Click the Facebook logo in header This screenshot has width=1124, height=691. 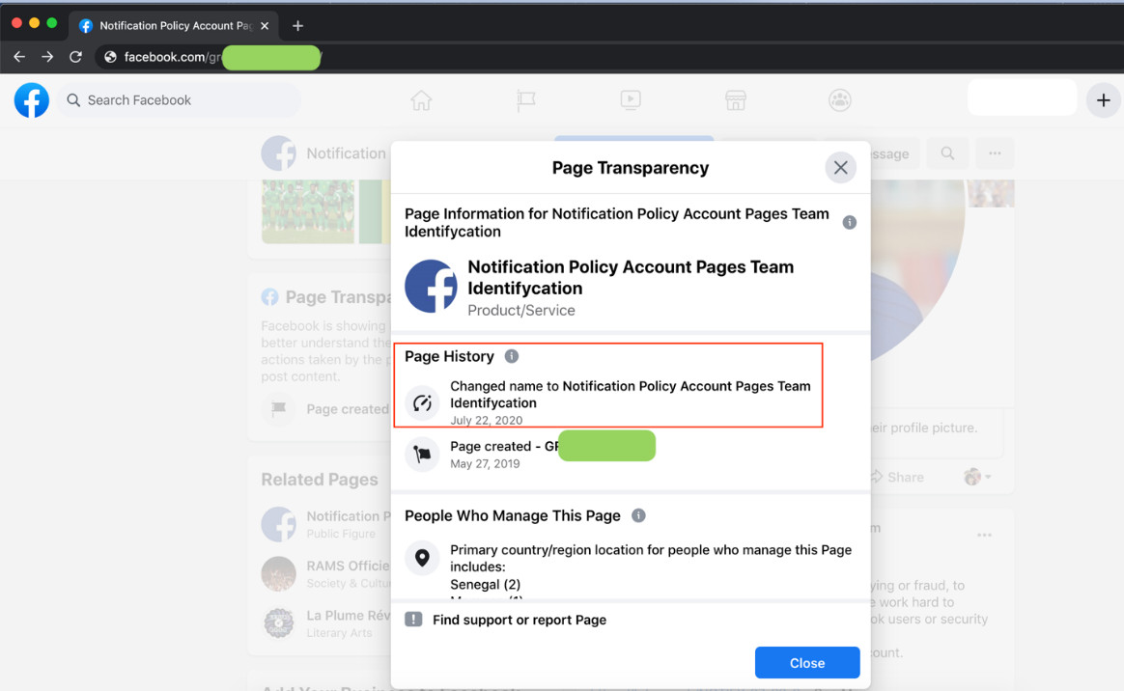click(x=32, y=100)
